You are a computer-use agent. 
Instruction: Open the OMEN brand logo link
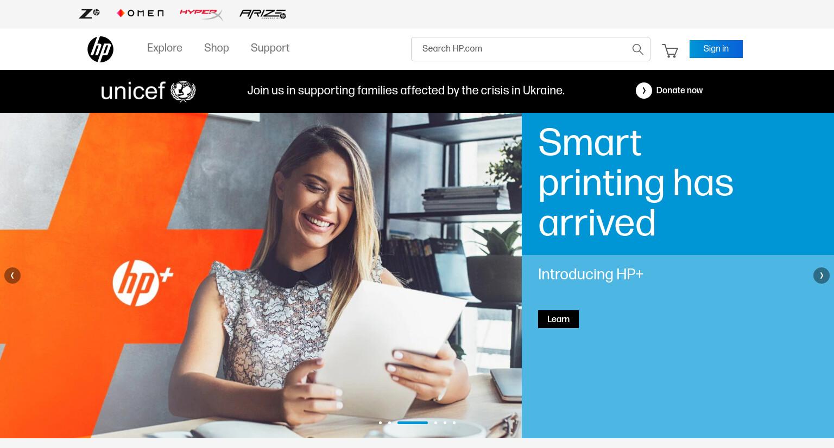pos(140,13)
